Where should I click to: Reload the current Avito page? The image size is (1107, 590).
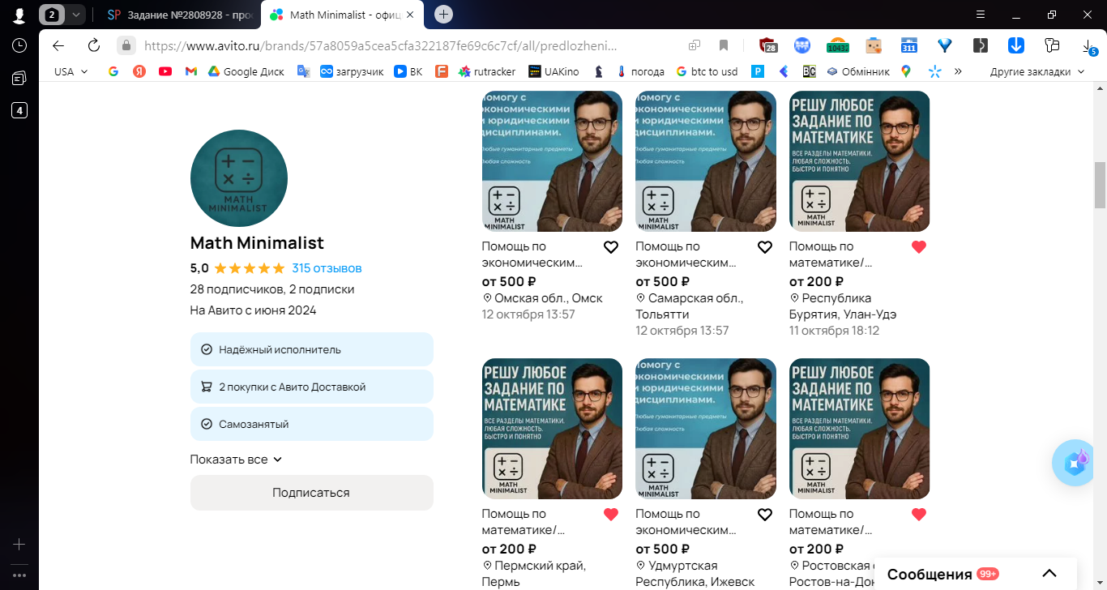click(94, 45)
